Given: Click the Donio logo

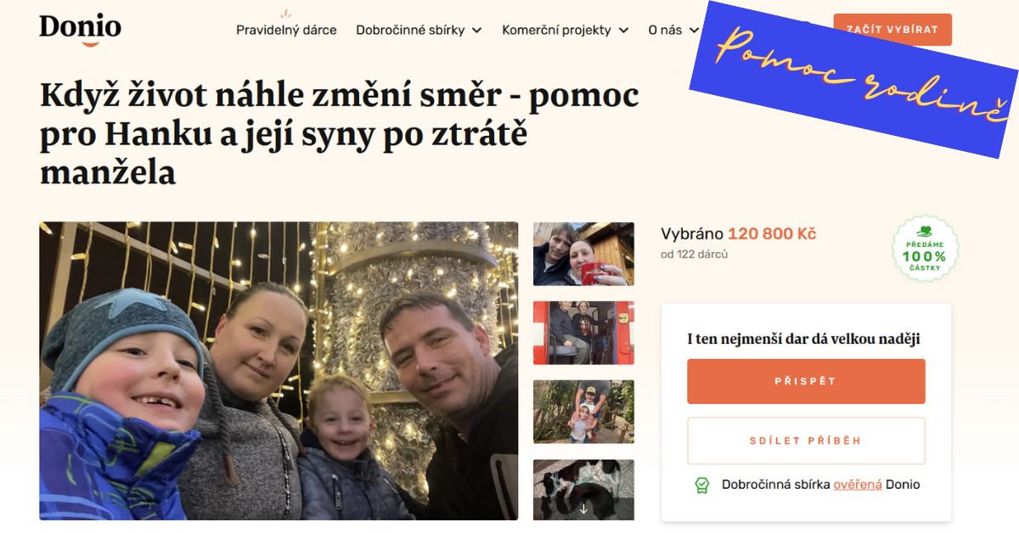Looking at the screenshot, I should (x=80, y=29).
